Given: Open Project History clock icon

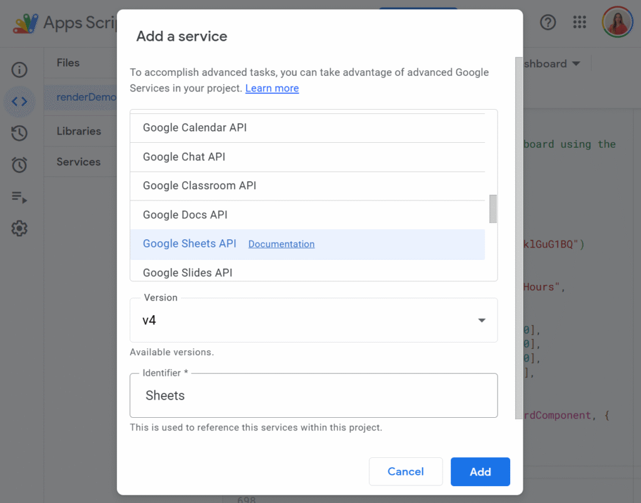Looking at the screenshot, I should pos(19,133).
